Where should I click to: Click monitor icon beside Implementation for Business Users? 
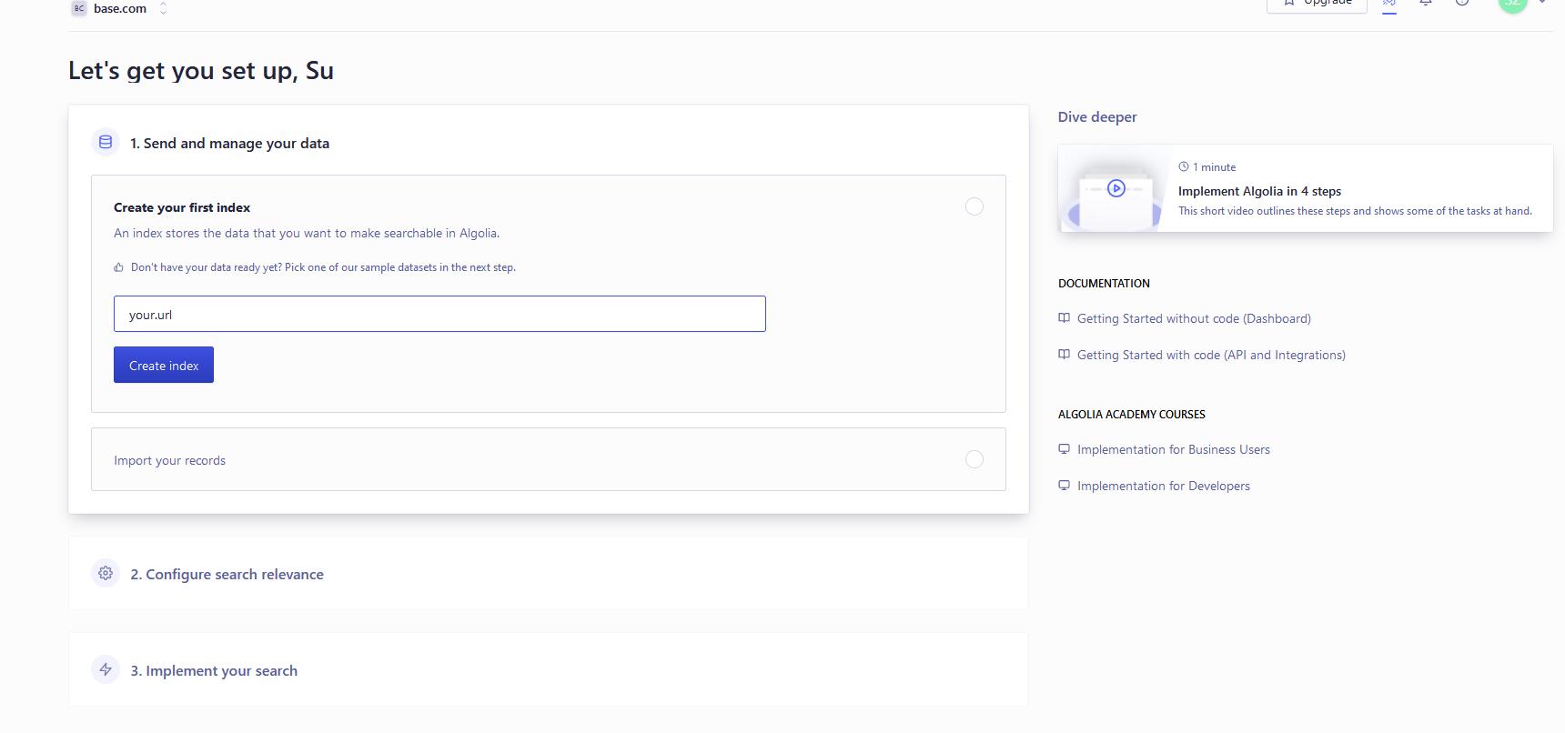click(x=1064, y=449)
